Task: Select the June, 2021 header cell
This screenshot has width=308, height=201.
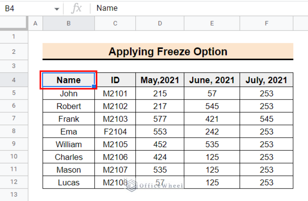Action: (x=212, y=80)
